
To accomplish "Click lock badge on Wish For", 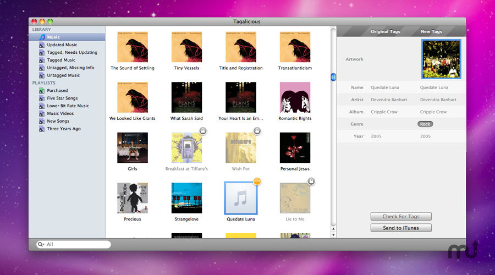I will tap(257, 131).
